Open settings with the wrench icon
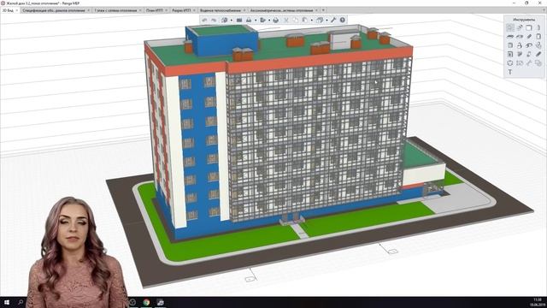 click(333, 21)
